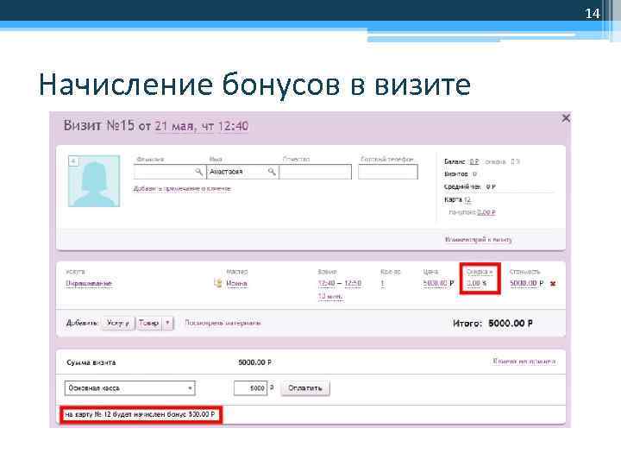Edit the price value 5000.00
Viewport: 621px width, 466px height.
pyautogui.click(x=436, y=283)
